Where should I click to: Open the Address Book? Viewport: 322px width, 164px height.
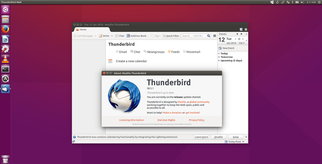point(137,36)
